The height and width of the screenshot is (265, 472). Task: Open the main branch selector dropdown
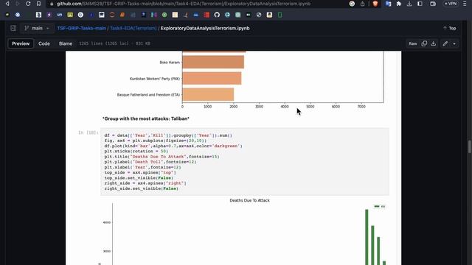tap(37, 28)
